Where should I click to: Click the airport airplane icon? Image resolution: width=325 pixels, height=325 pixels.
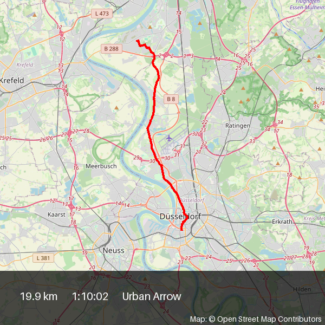pyautogui.click(x=169, y=138)
